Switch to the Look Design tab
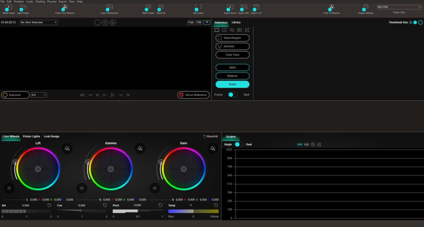Viewport: 424px width, 227px height. 51,136
